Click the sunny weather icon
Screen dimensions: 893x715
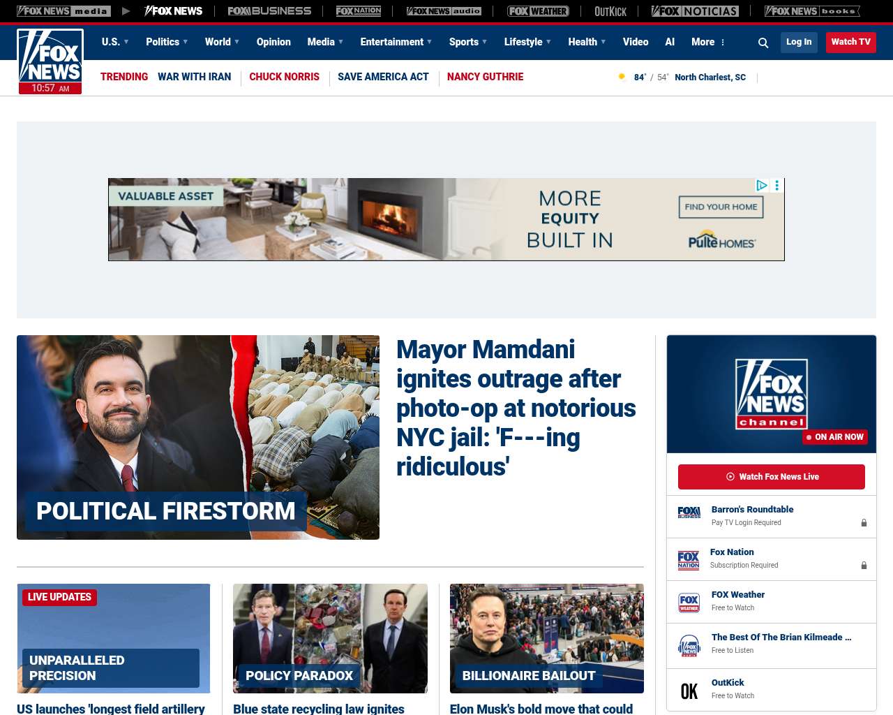tap(622, 77)
